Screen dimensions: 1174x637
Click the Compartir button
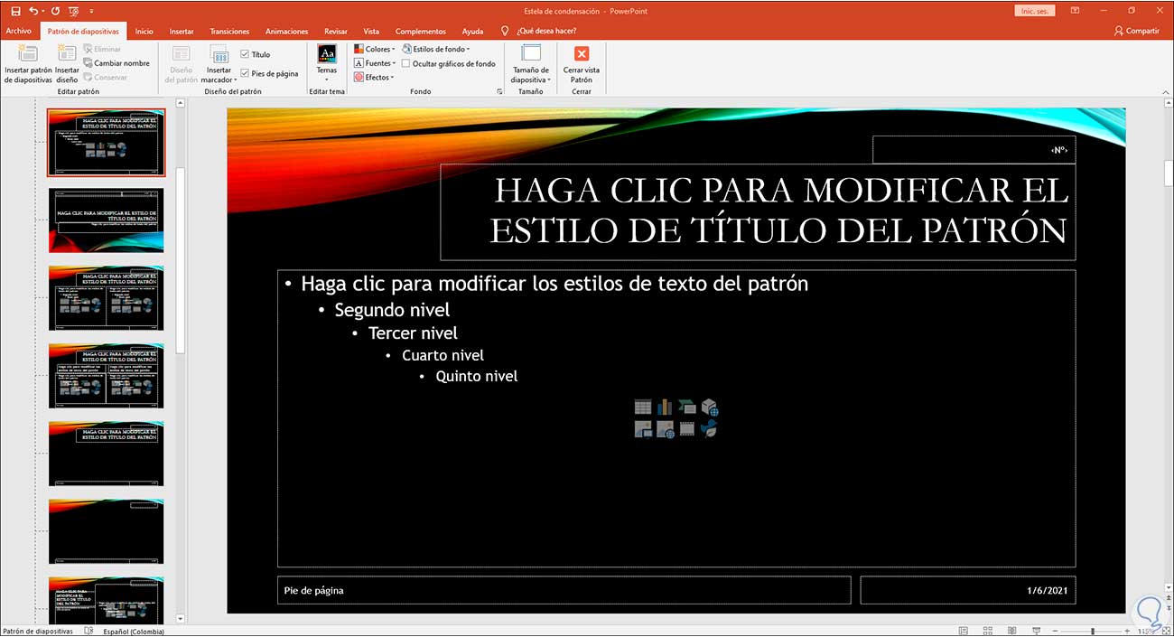tap(1136, 31)
